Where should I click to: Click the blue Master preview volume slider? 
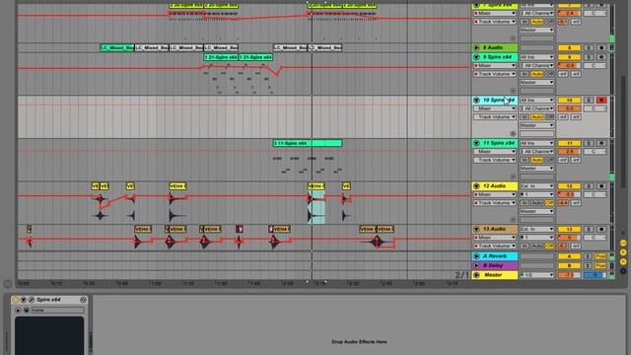click(x=596, y=275)
